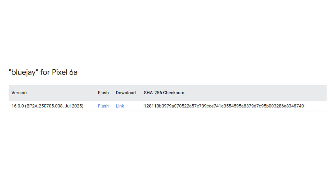Click the word "for" in the heading
332x187 pixels.
click(x=45, y=72)
